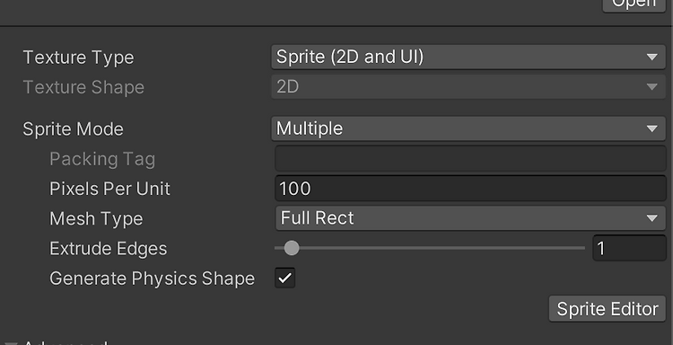Click the Mesh Type dropdown arrow
Viewport: 673px width, 345px height.
(652, 218)
